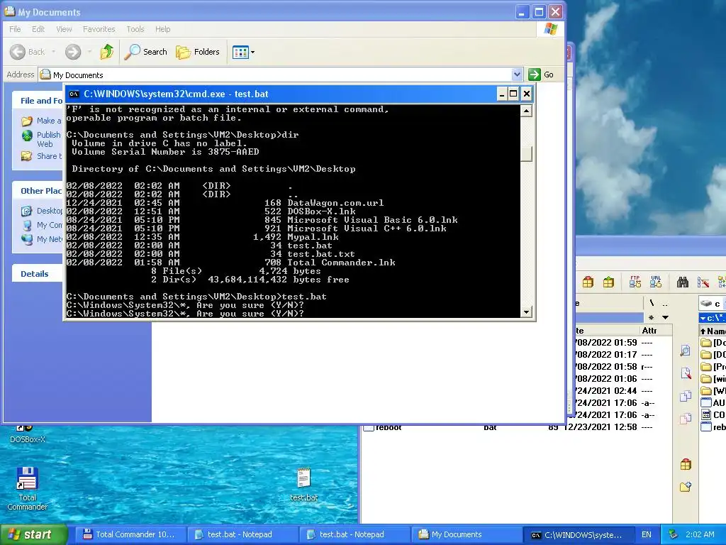Click Share this folder task link

41,156
